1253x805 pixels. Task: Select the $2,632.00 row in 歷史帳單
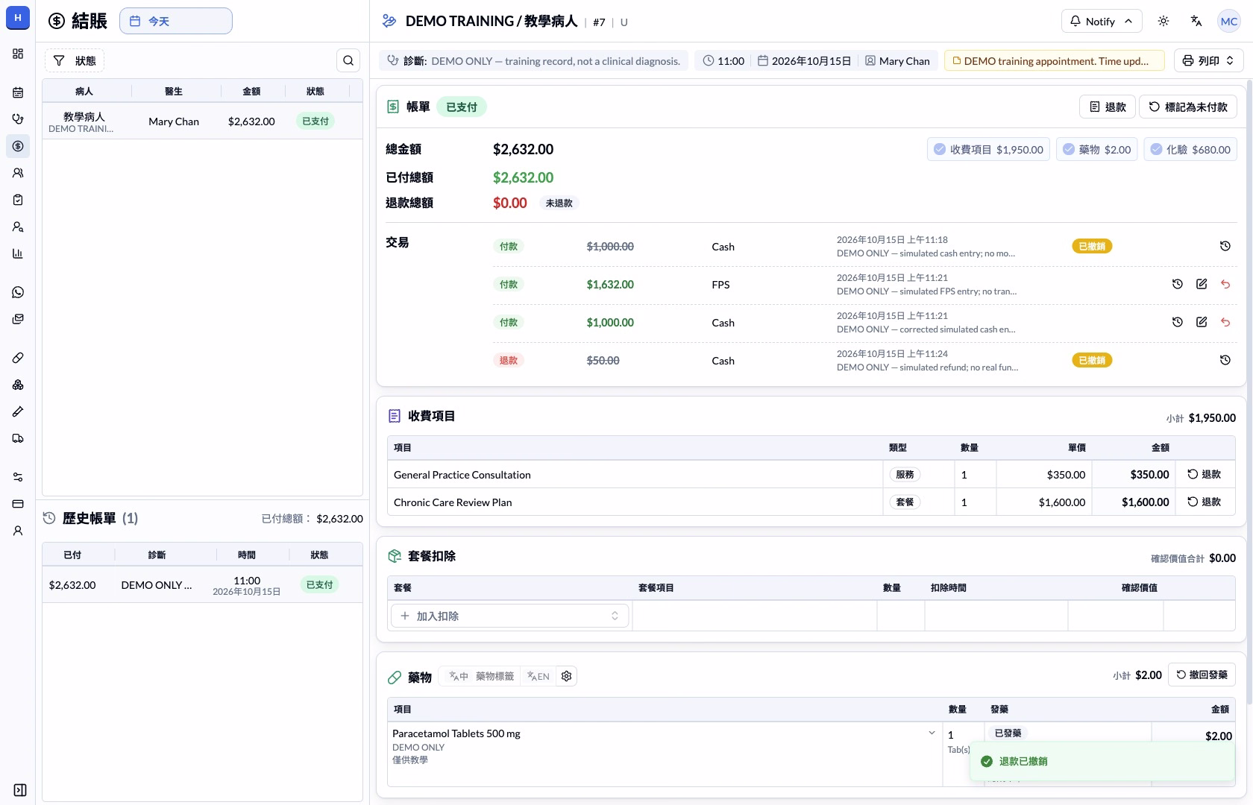point(202,585)
